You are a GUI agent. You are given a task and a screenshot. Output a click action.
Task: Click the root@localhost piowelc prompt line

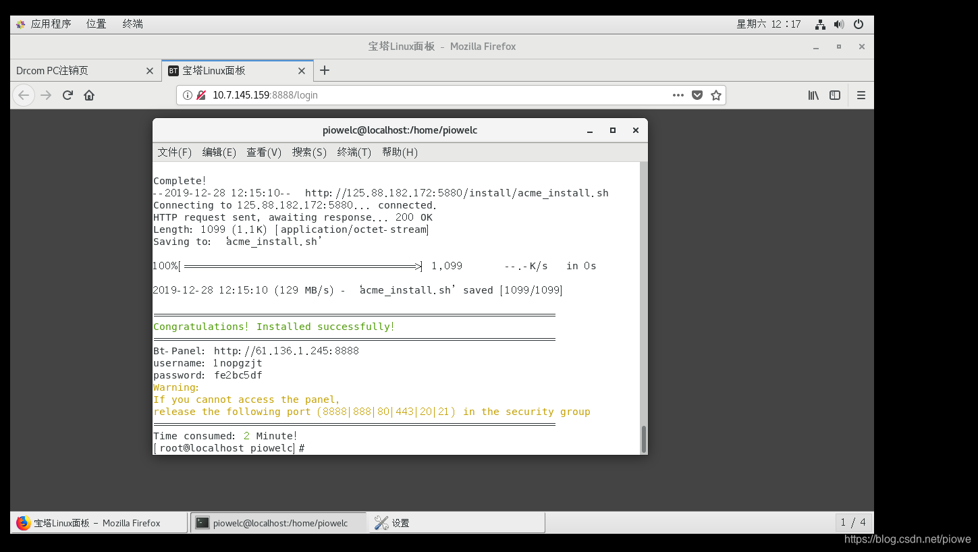coord(229,448)
